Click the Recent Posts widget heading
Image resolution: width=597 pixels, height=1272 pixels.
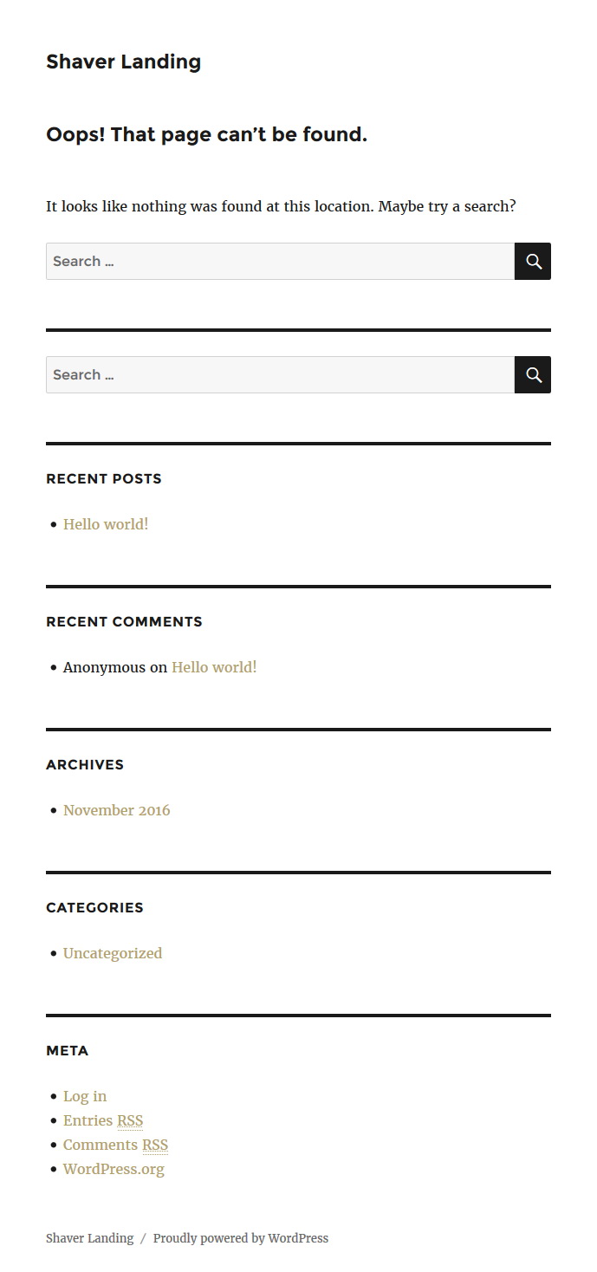click(104, 478)
